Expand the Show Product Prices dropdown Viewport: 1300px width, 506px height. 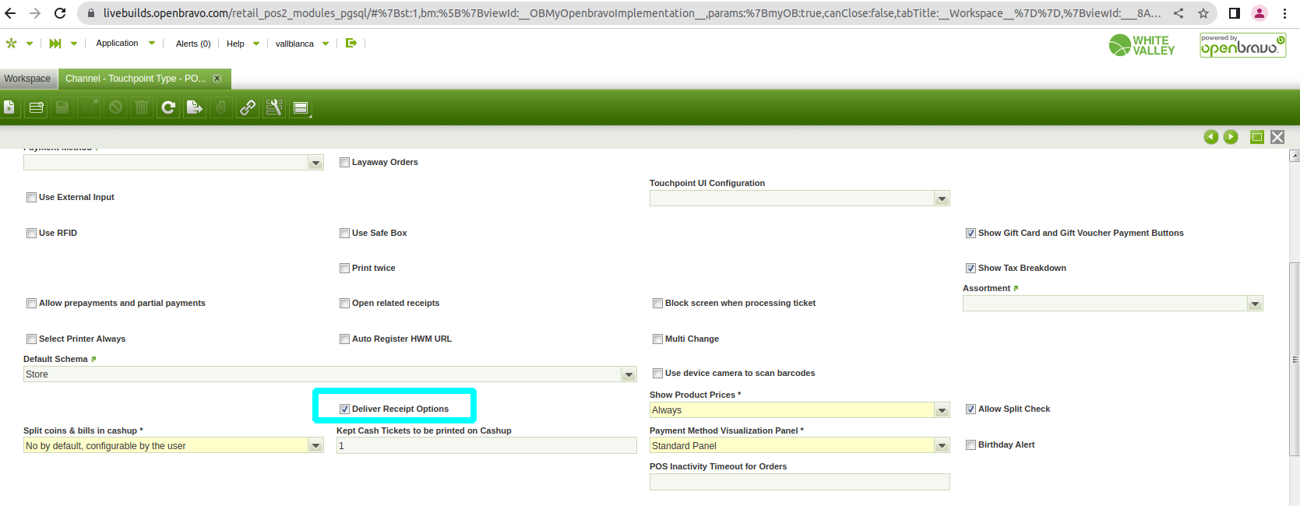[942, 410]
